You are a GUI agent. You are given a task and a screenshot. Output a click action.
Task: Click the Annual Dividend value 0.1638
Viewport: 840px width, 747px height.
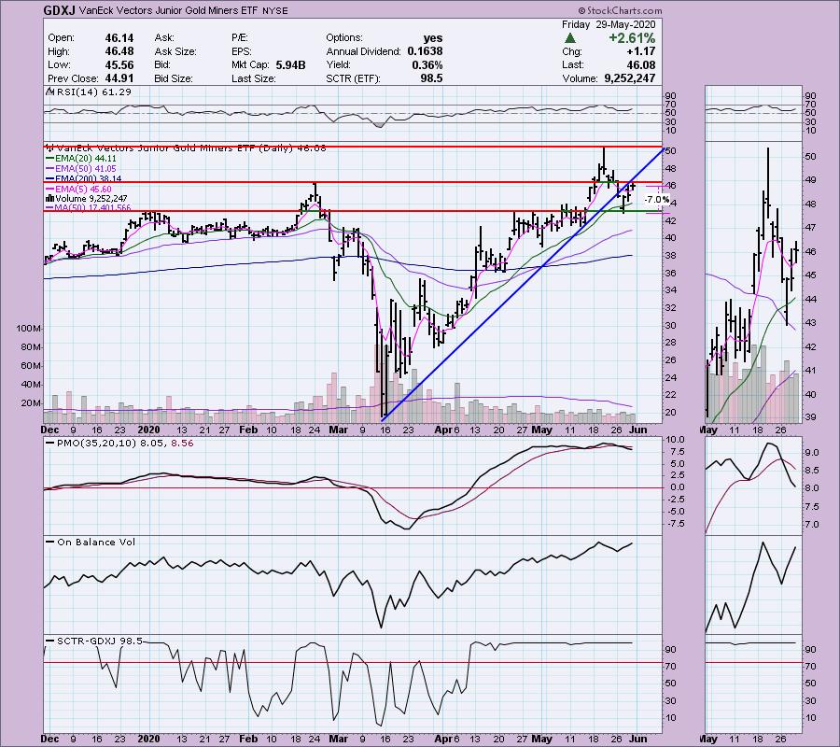(425, 51)
